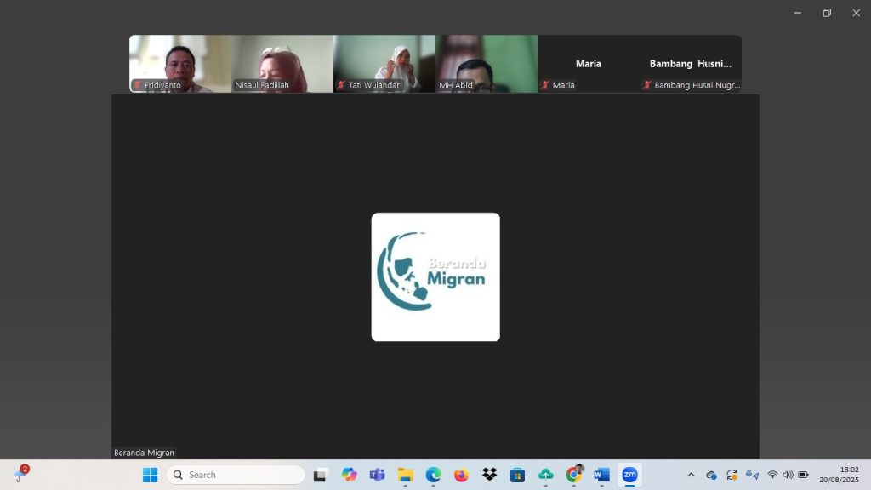871x490 pixels.
Task: Open File Explorer from the taskbar
Action: [405, 475]
